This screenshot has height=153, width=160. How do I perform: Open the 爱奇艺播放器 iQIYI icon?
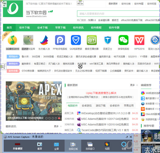(x=92, y=40)
